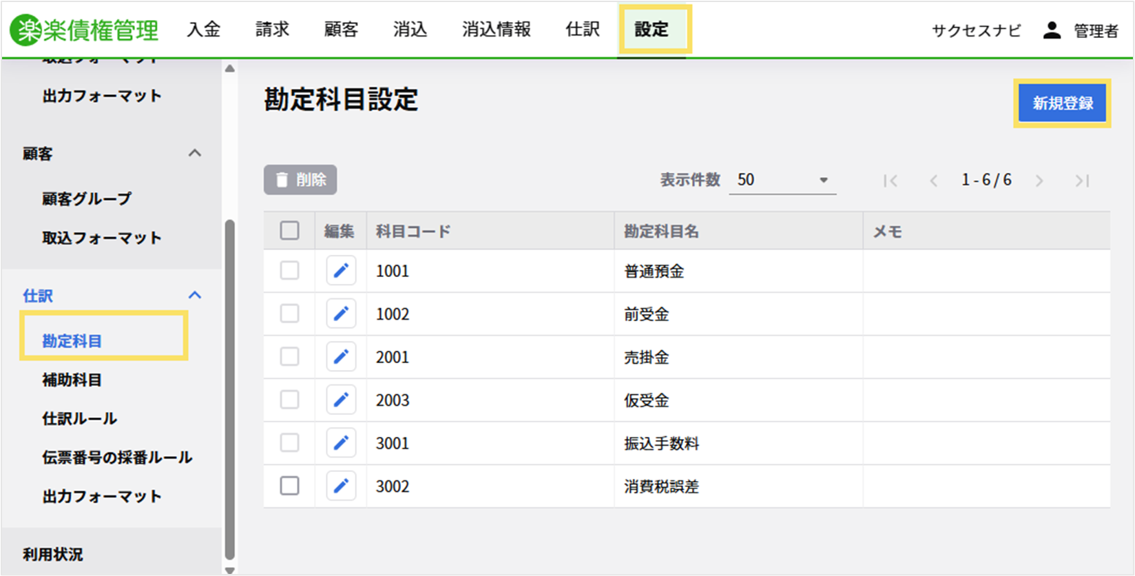Open editor for 売掛金 row 2001

click(x=341, y=357)
